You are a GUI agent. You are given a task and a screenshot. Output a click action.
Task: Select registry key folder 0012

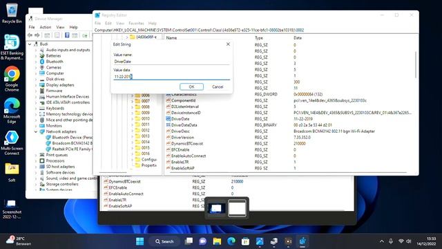click(x=145, y=130)
